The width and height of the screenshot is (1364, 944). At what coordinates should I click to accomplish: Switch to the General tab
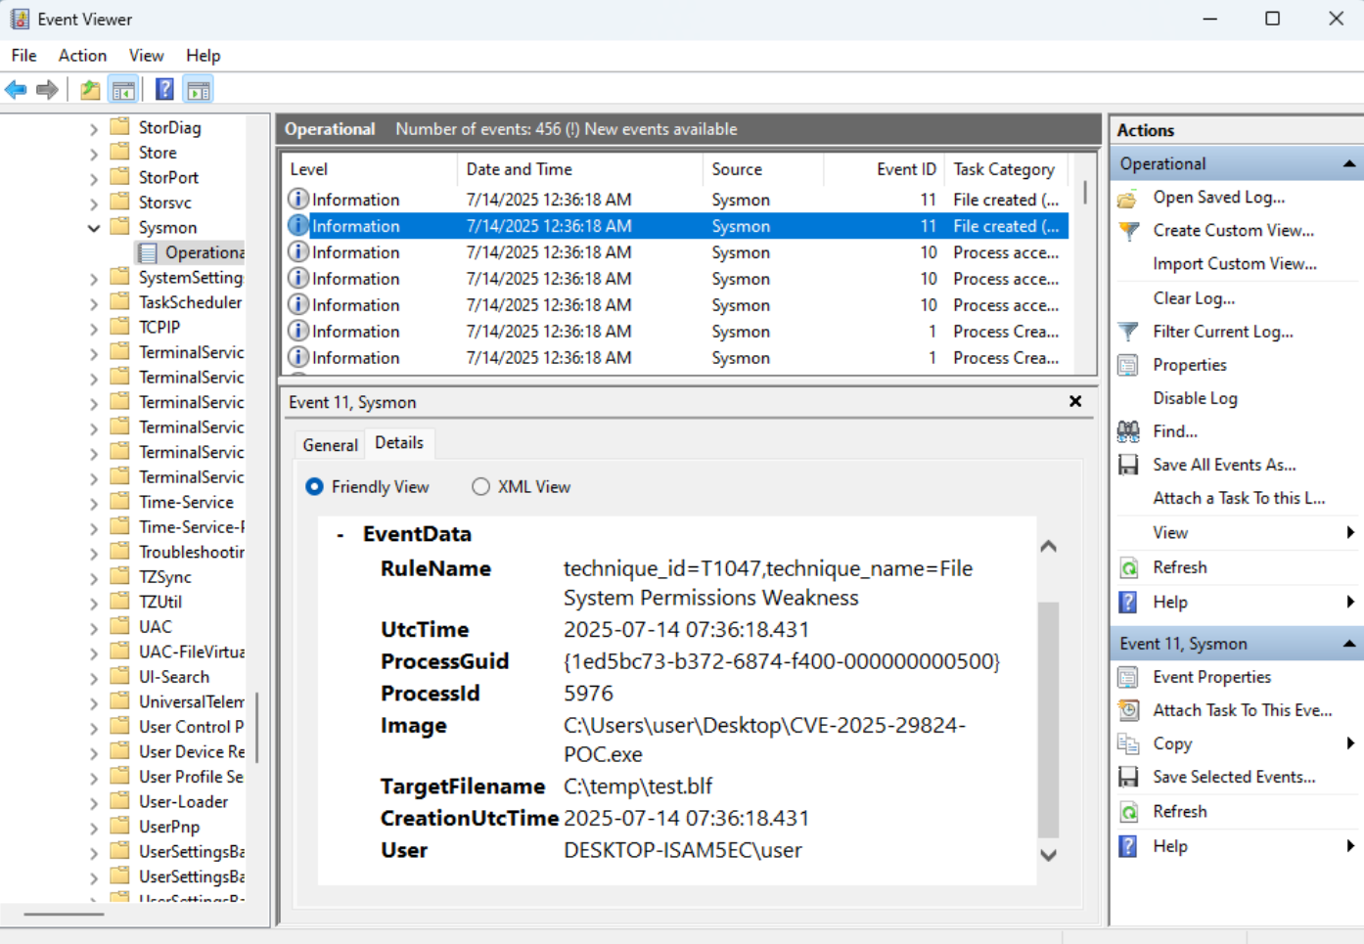point(330,445)
